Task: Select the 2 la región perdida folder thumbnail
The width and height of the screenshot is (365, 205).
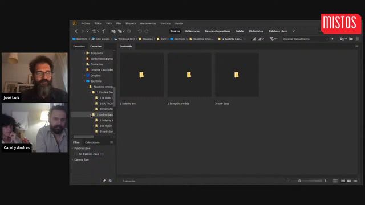Action: pyautogui.click(x=189, y=75)
